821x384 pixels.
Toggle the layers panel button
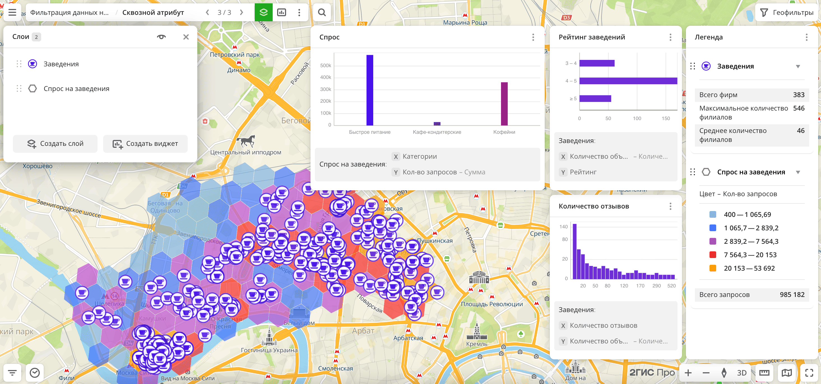click(263, 12)
